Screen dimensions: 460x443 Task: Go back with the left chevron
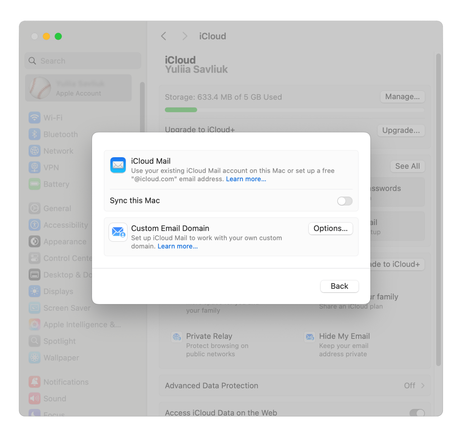click(x=164, y=36)
